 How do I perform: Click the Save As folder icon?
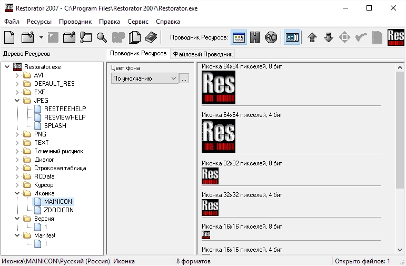(69, 37)
